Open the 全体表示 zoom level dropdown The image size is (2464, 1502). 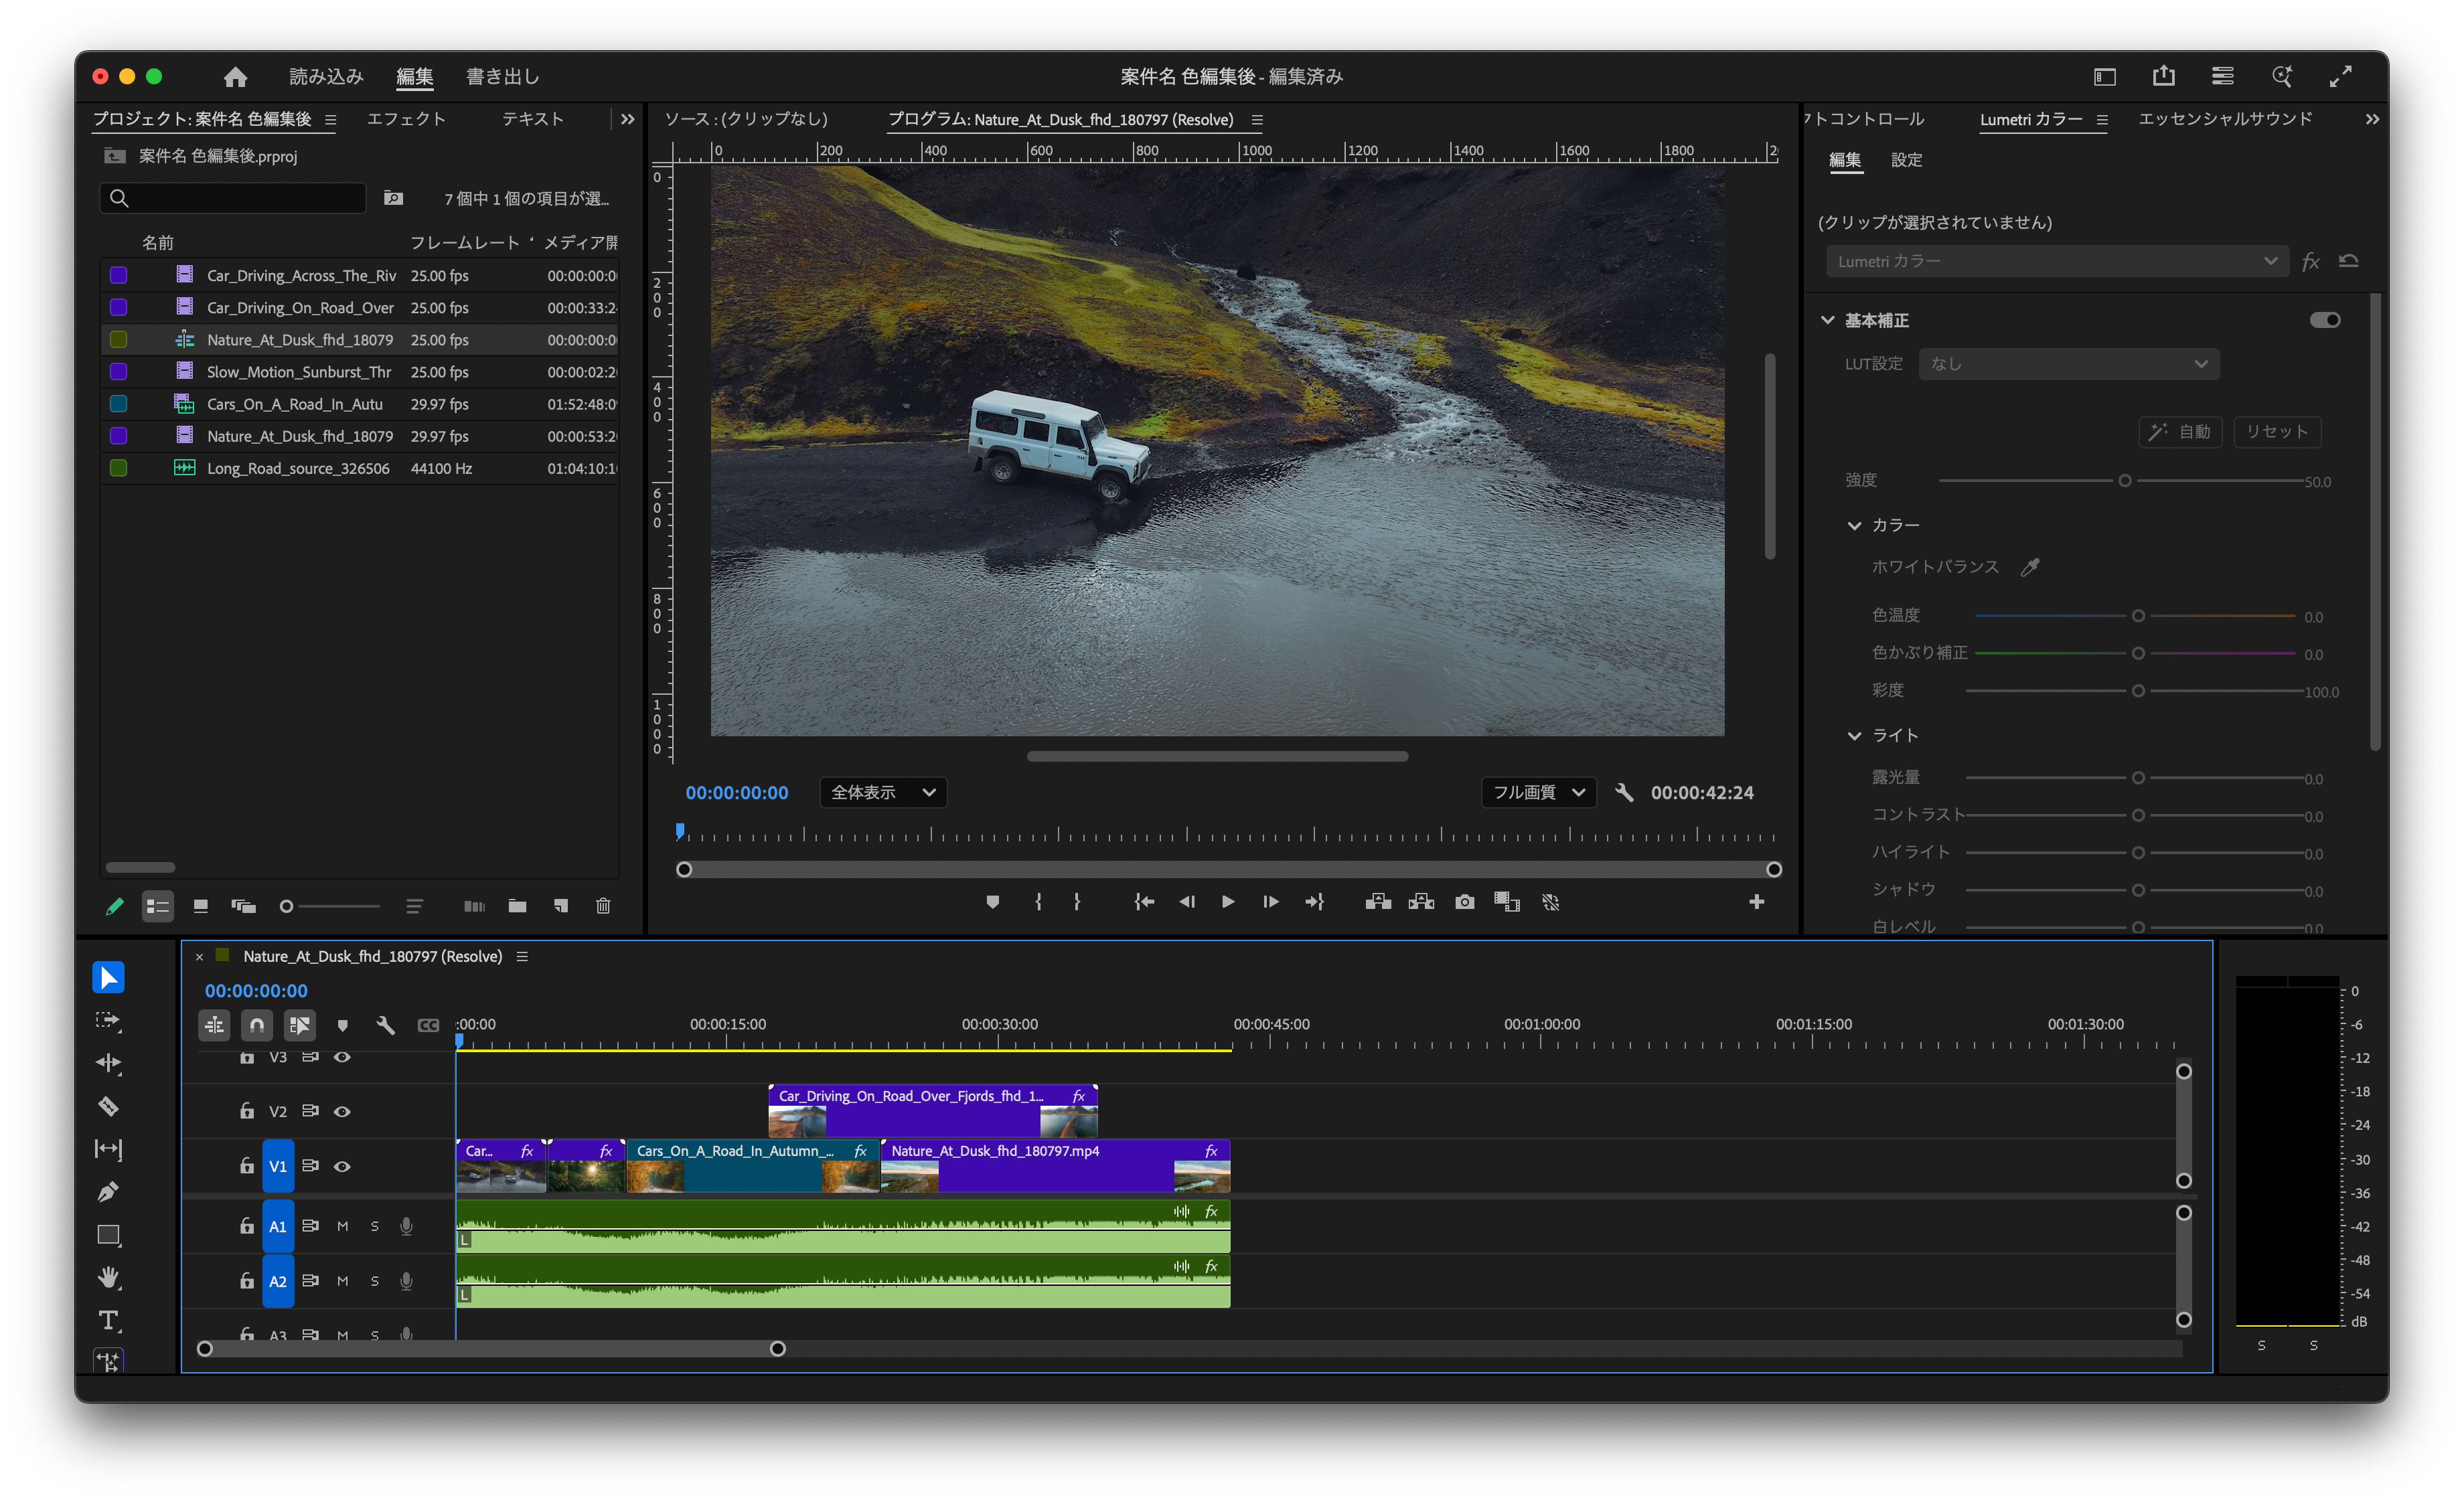(x=883, y=792)
